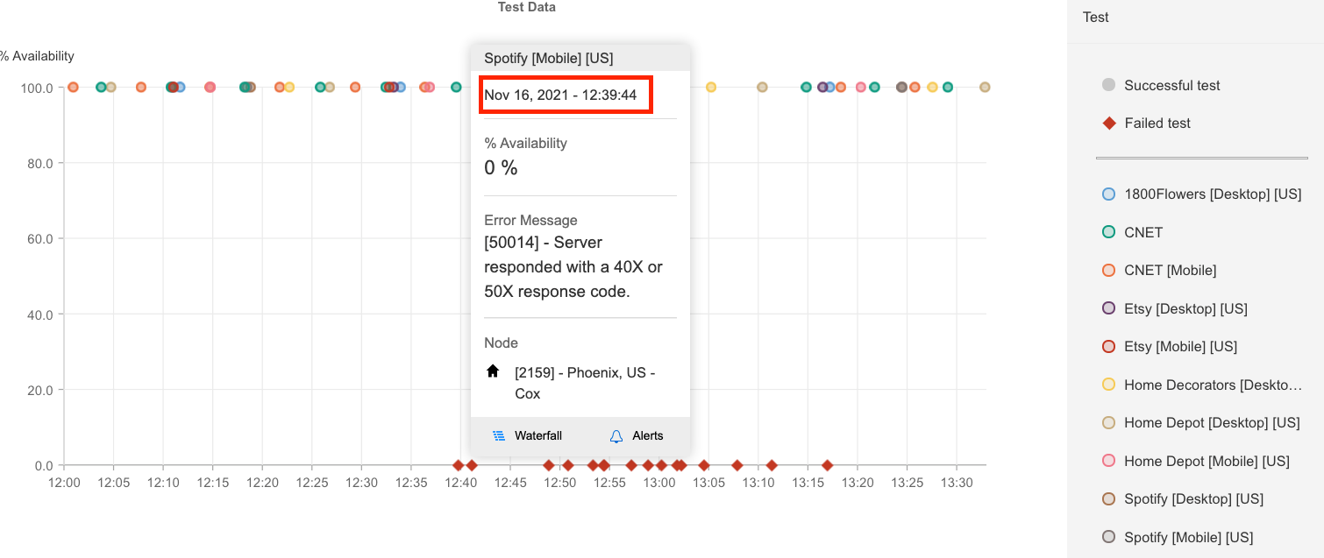Click the Home Depot [Desktop] legend label
This screenshot has height=558, width=1324.
(x=1212, y=423)
